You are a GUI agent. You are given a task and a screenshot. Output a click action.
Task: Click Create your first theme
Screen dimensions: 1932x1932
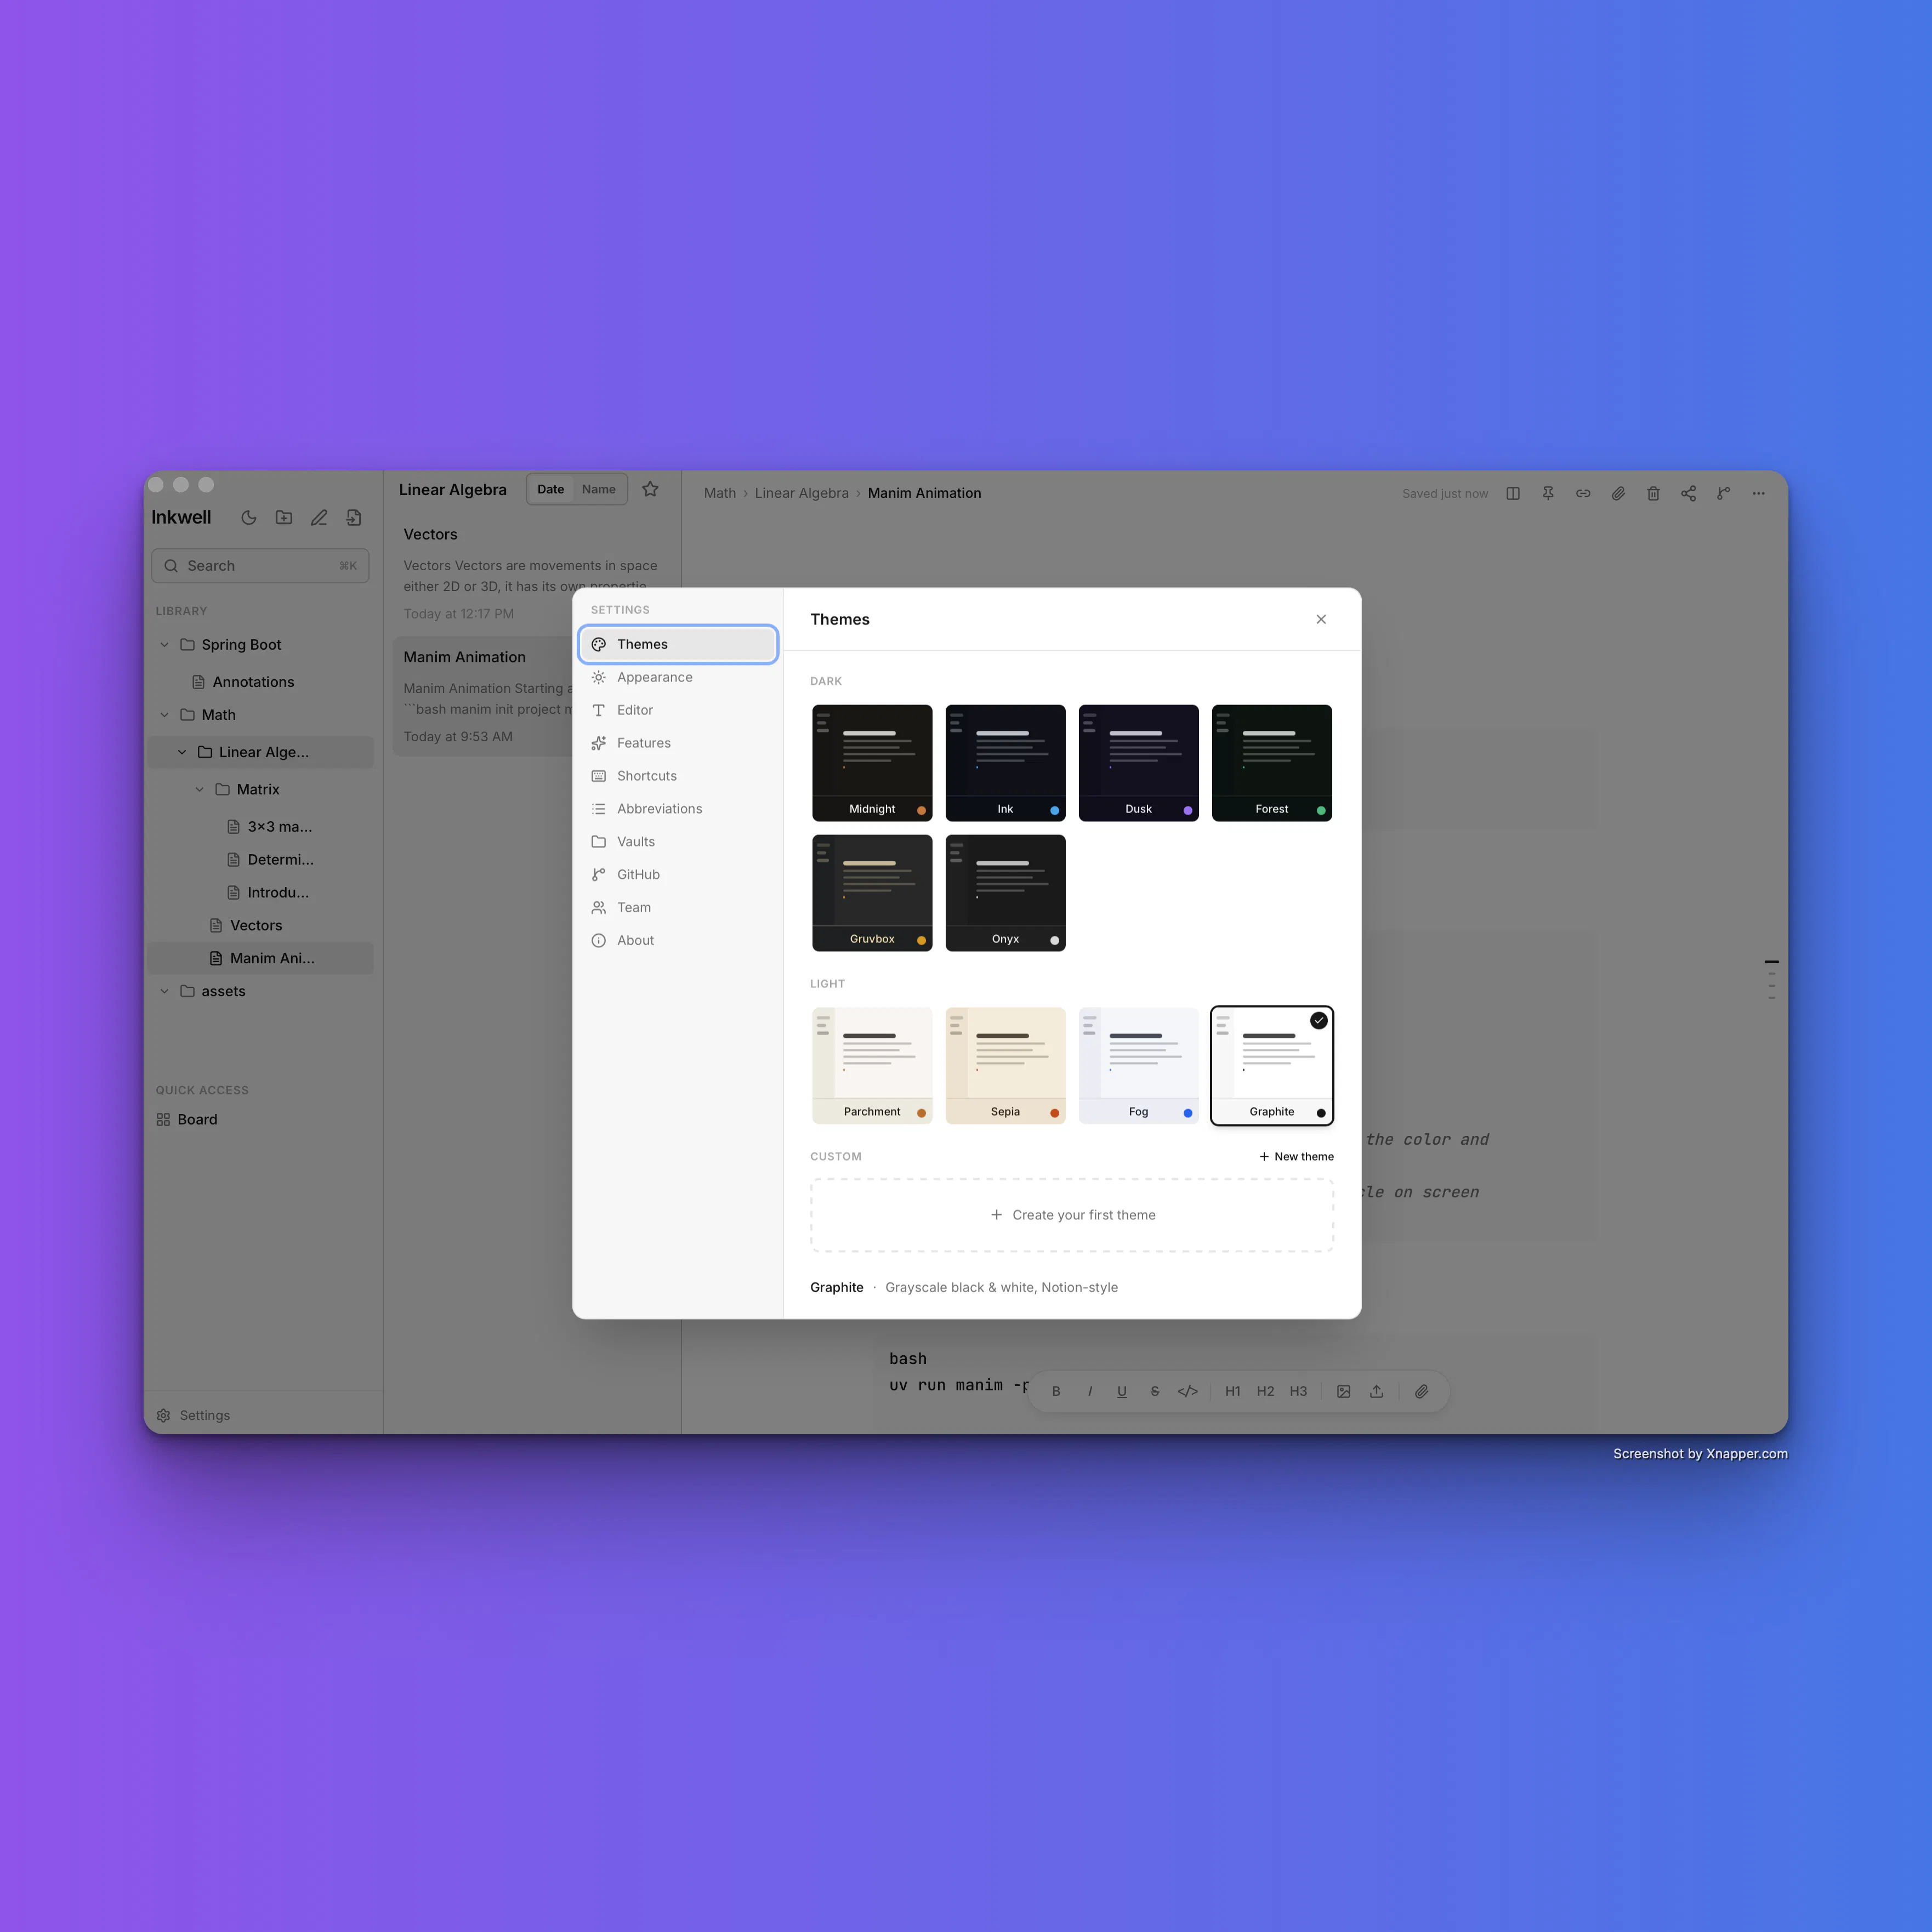[1072, 1215]
